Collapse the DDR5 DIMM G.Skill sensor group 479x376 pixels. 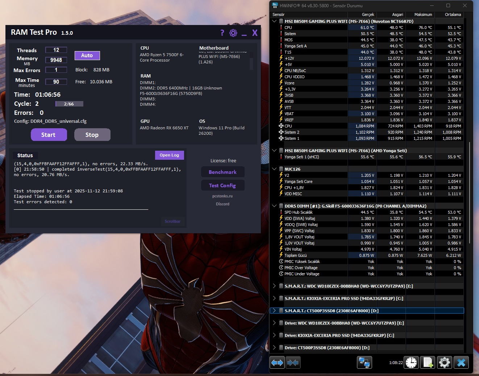[274, 206]
